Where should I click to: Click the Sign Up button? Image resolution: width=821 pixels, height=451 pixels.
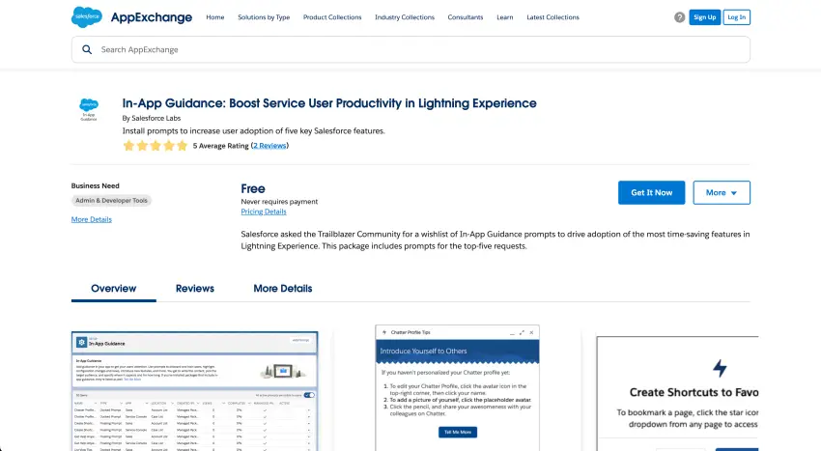click(x=705, y=17)
